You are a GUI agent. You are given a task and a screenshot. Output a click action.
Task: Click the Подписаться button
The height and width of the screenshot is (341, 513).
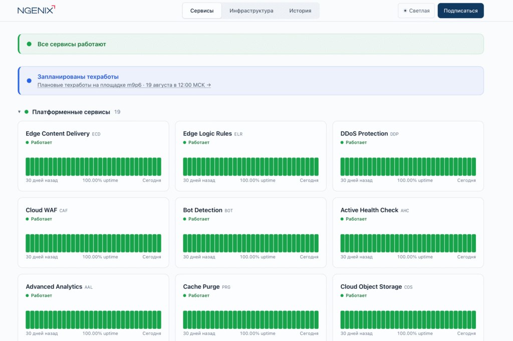click(x=461, y=11)
